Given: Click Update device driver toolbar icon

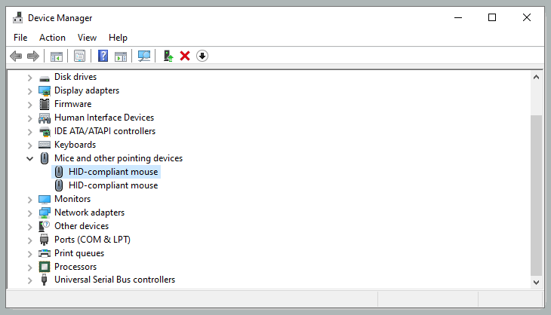Looking at the screenshot, I should [168, 56].
